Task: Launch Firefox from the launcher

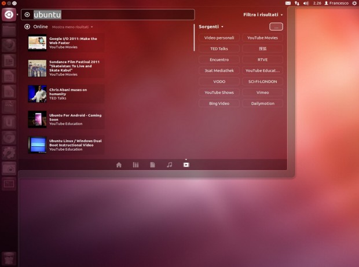Action: point(9,45)
